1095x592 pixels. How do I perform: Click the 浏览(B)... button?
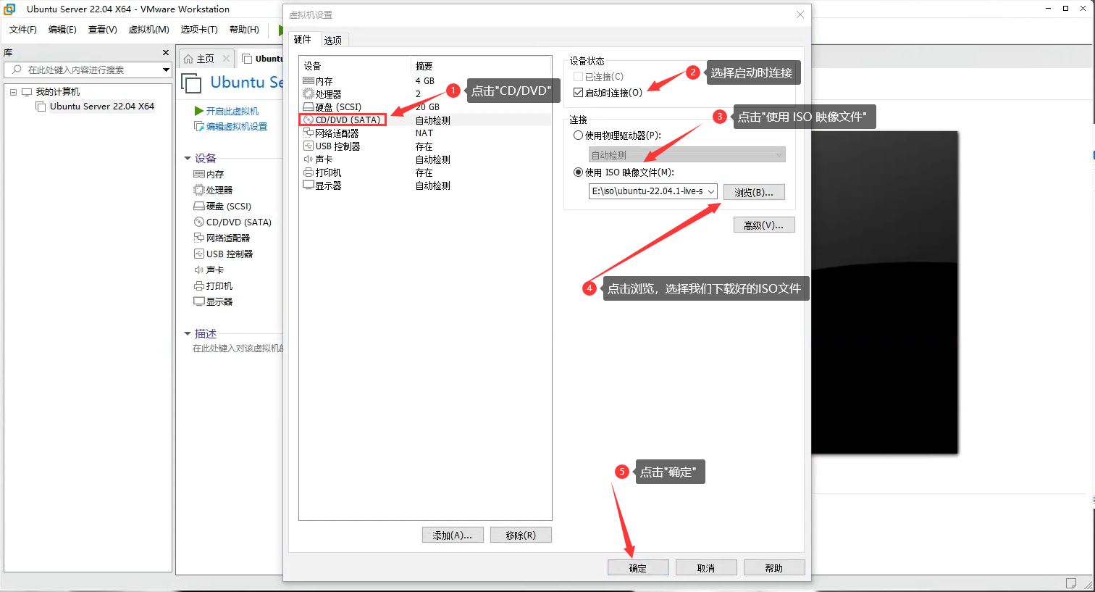(x=754, y=192)
